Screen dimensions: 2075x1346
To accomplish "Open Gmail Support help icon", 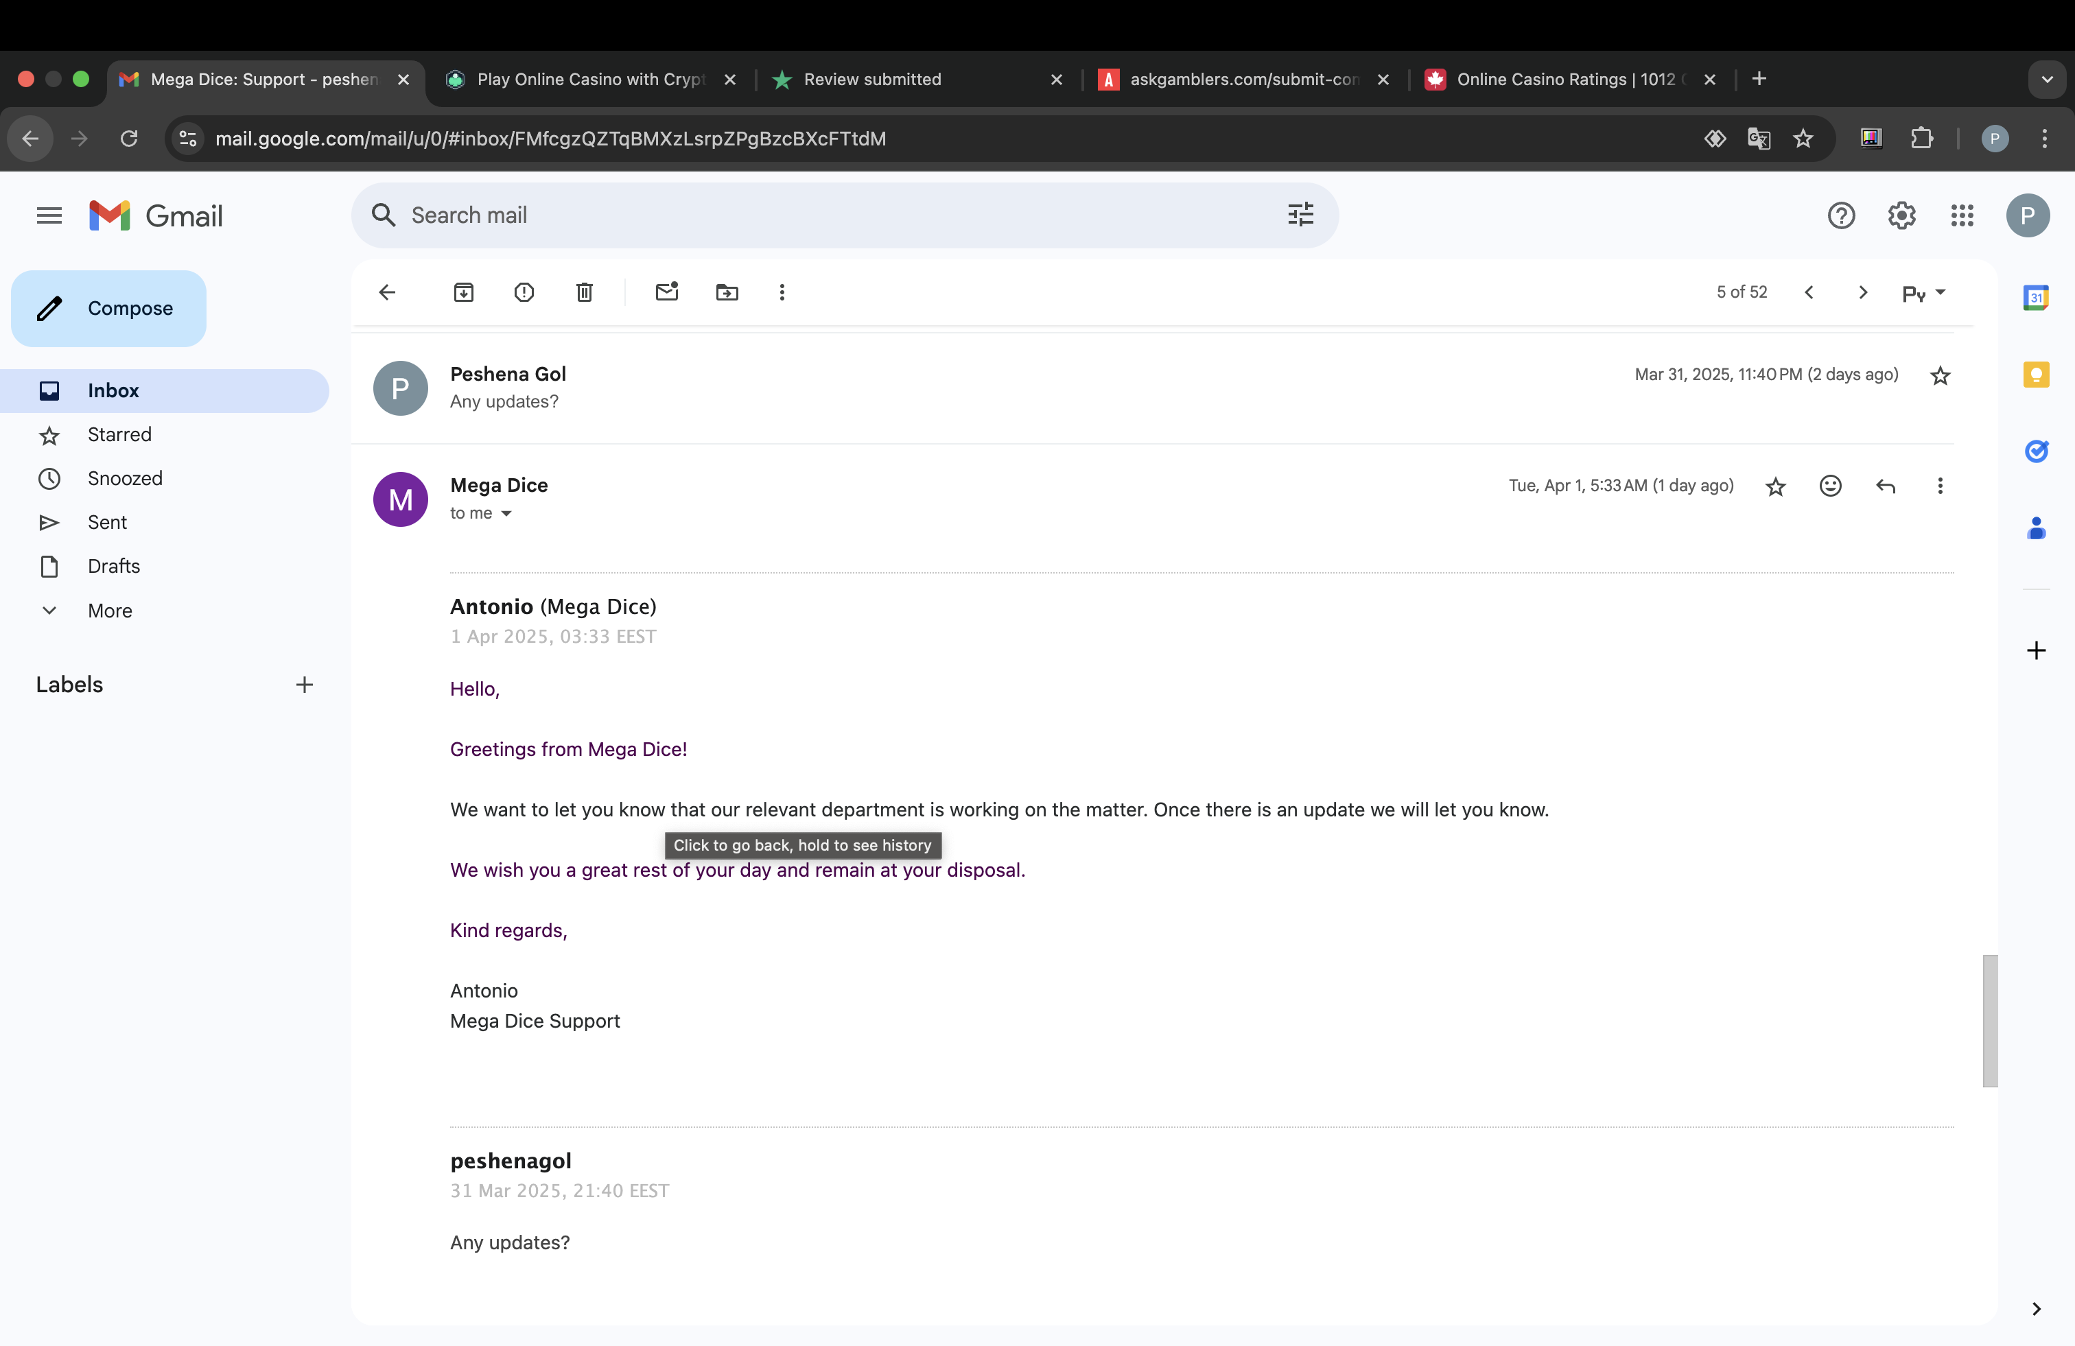I will tap(1841, 215).
